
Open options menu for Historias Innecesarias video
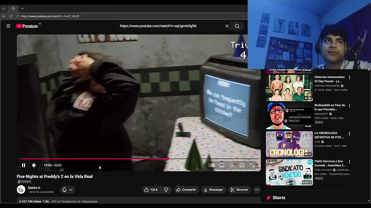(349, 77)
